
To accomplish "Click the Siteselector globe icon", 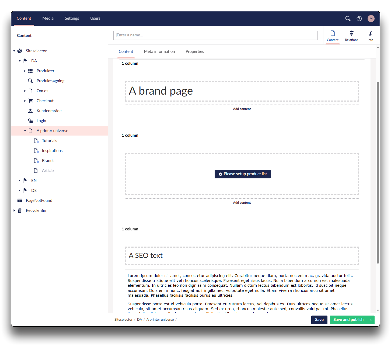I will click(20, 51).
